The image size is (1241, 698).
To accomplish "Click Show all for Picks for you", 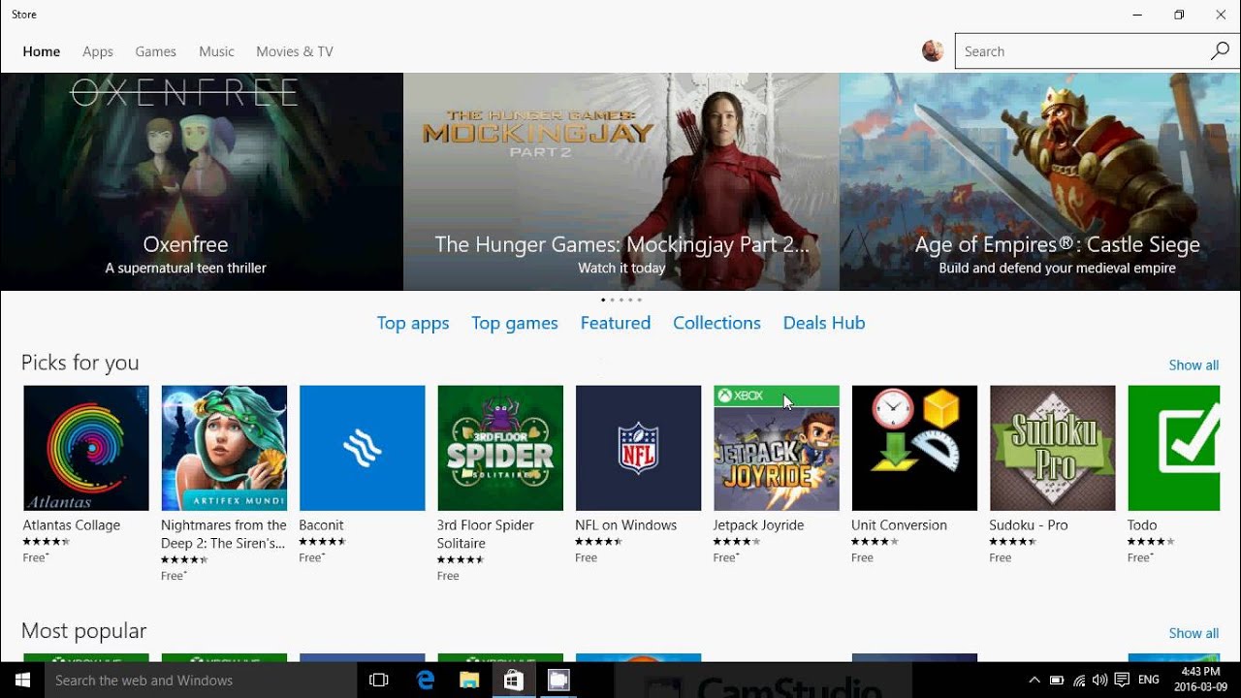I will (1193, 365).
